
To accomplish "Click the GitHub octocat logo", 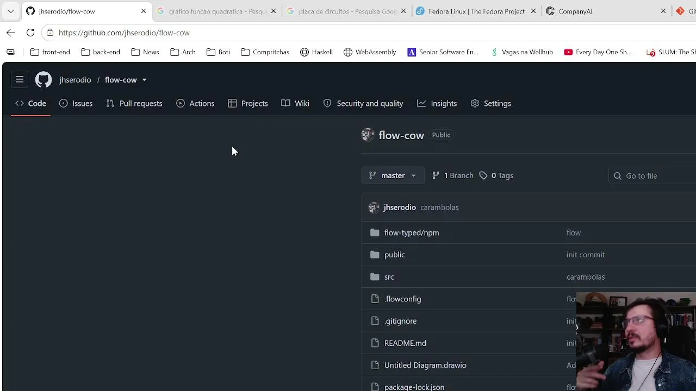I will pyautogui.click(x=43, y=80).
